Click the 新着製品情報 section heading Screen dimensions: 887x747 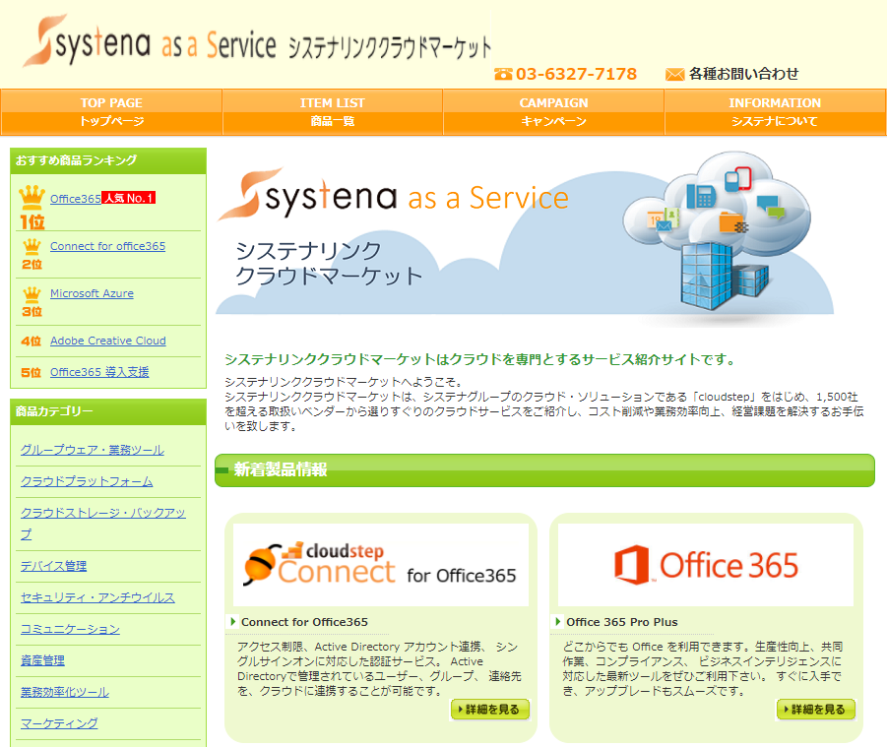(x=544, y=469)
